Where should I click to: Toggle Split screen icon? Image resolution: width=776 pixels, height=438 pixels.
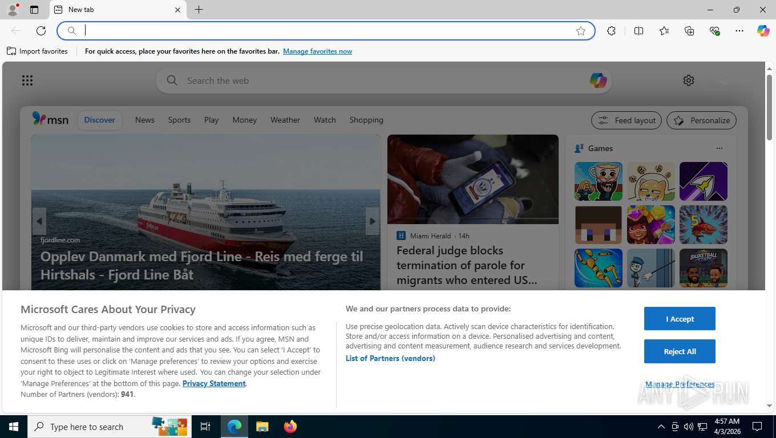point(639,31)
